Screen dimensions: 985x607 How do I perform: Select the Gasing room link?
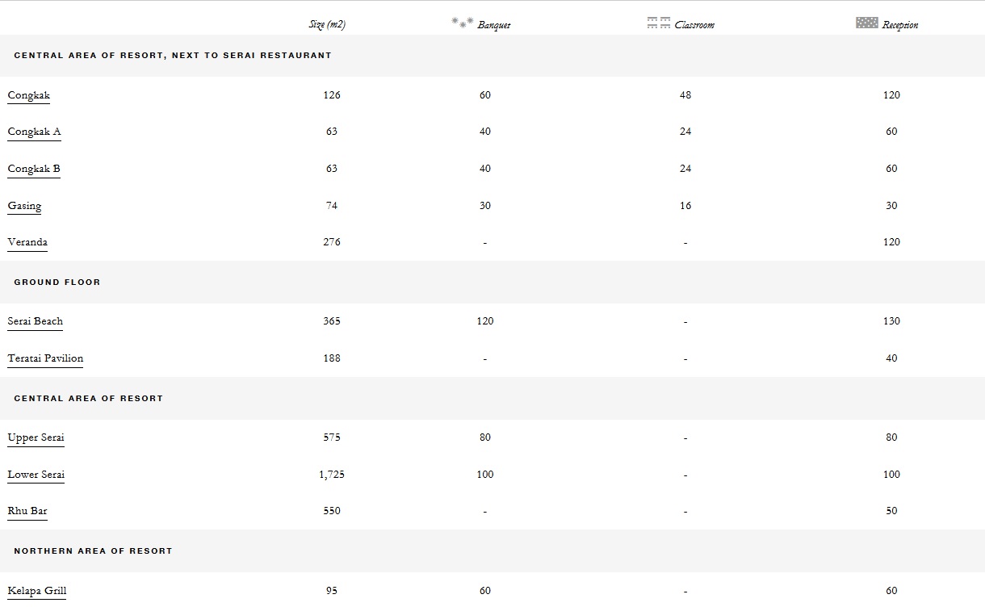pos(24,206)
